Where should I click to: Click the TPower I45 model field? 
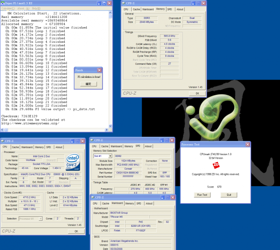(129, 217)
